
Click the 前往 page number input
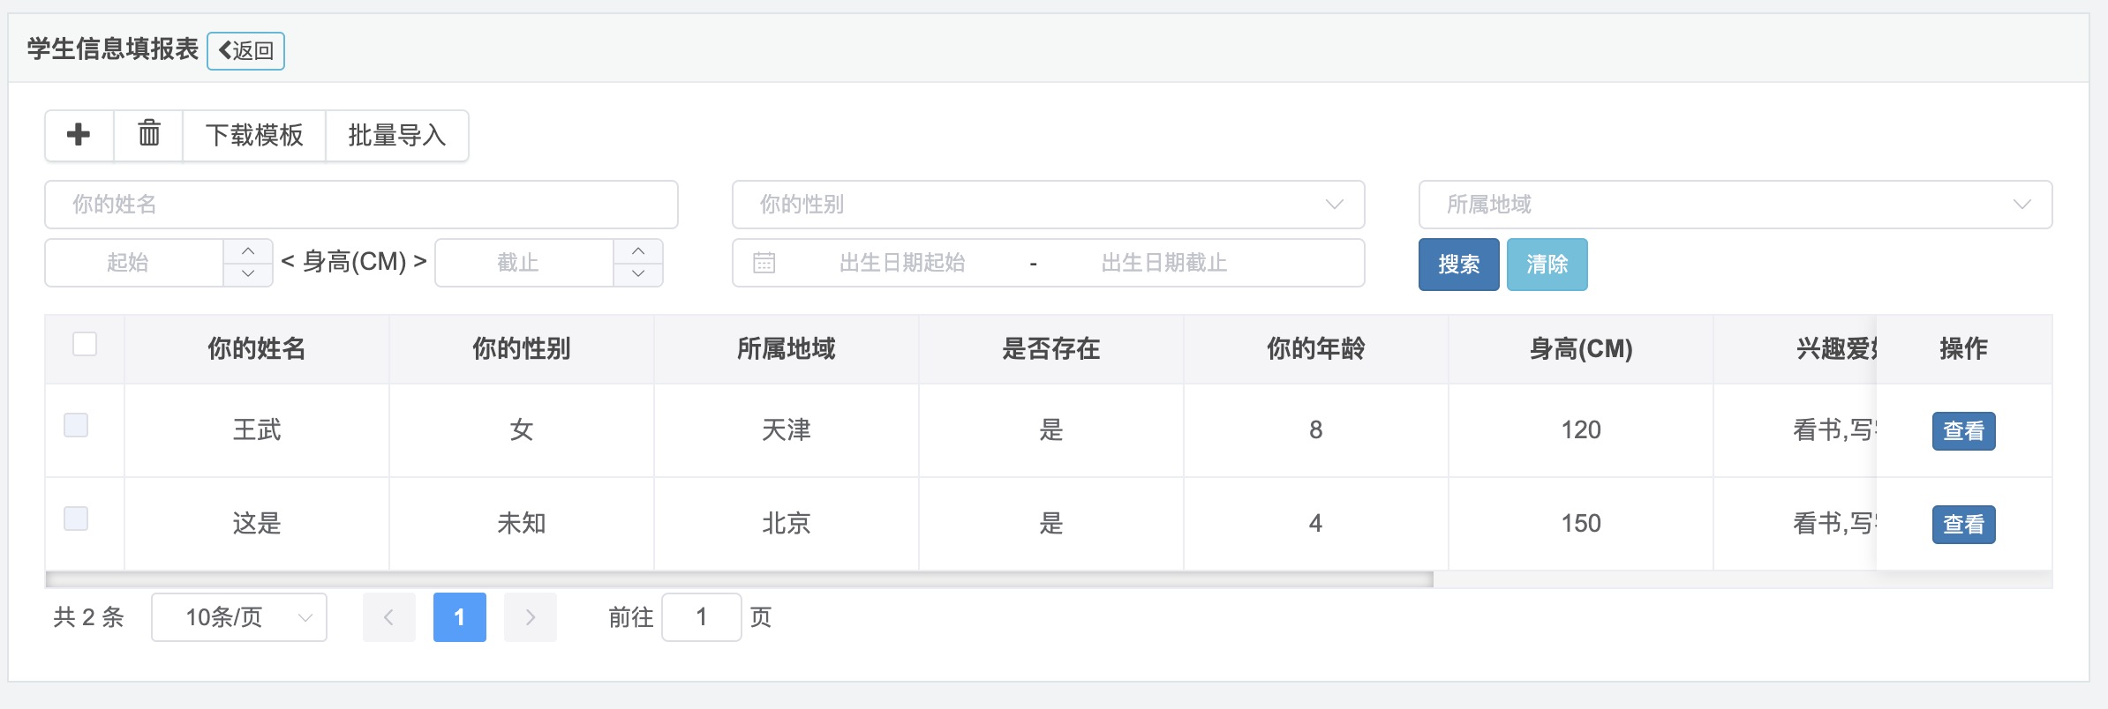click(701, 617)
